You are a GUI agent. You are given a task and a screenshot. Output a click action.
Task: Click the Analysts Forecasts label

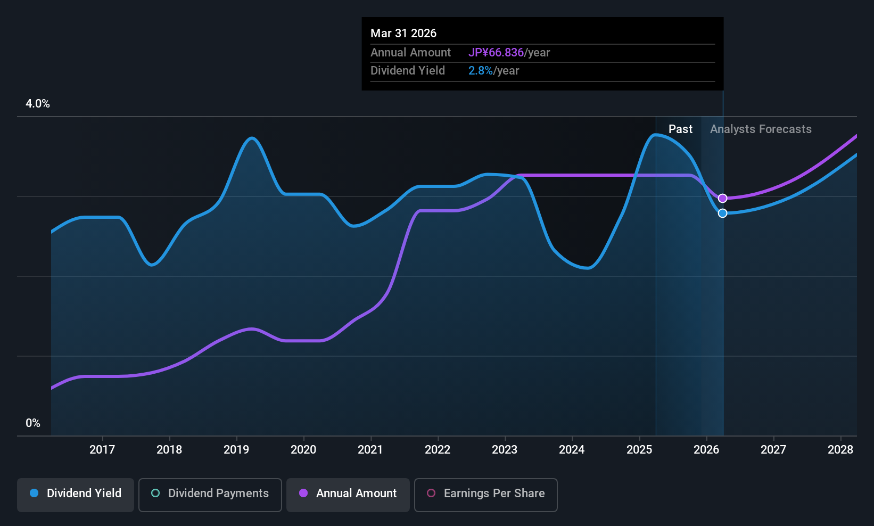click(761, 129)
